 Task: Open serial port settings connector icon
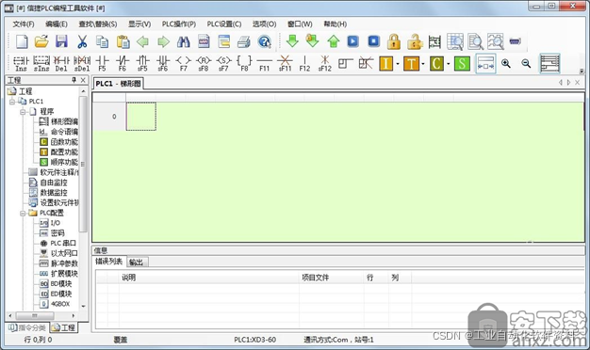[516, 41]
